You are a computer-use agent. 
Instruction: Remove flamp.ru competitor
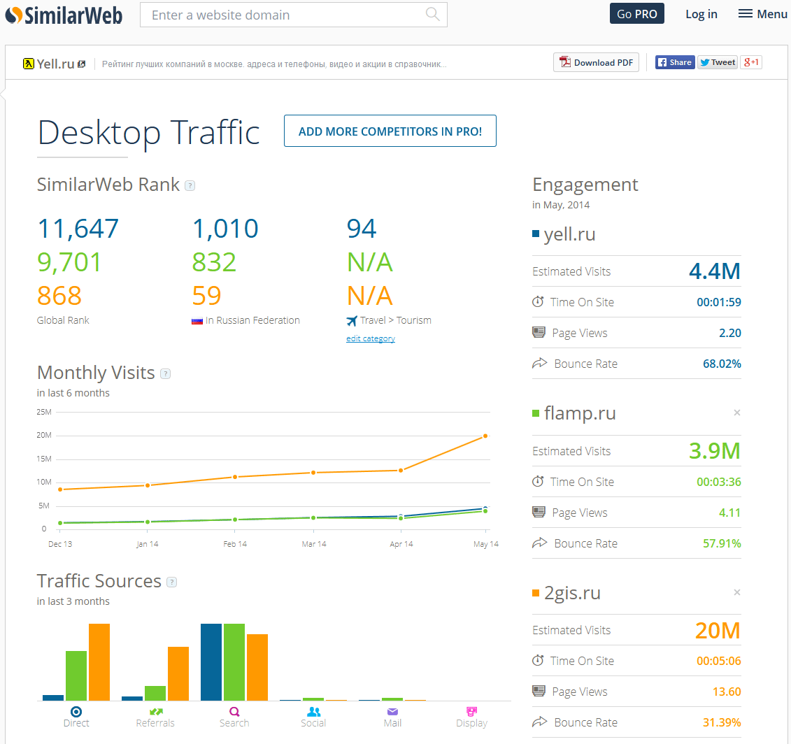737,413
